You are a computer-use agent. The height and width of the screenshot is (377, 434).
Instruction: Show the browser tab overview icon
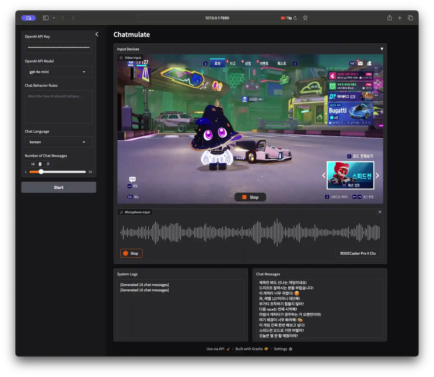pyautogui.click(x=410, y=18)
